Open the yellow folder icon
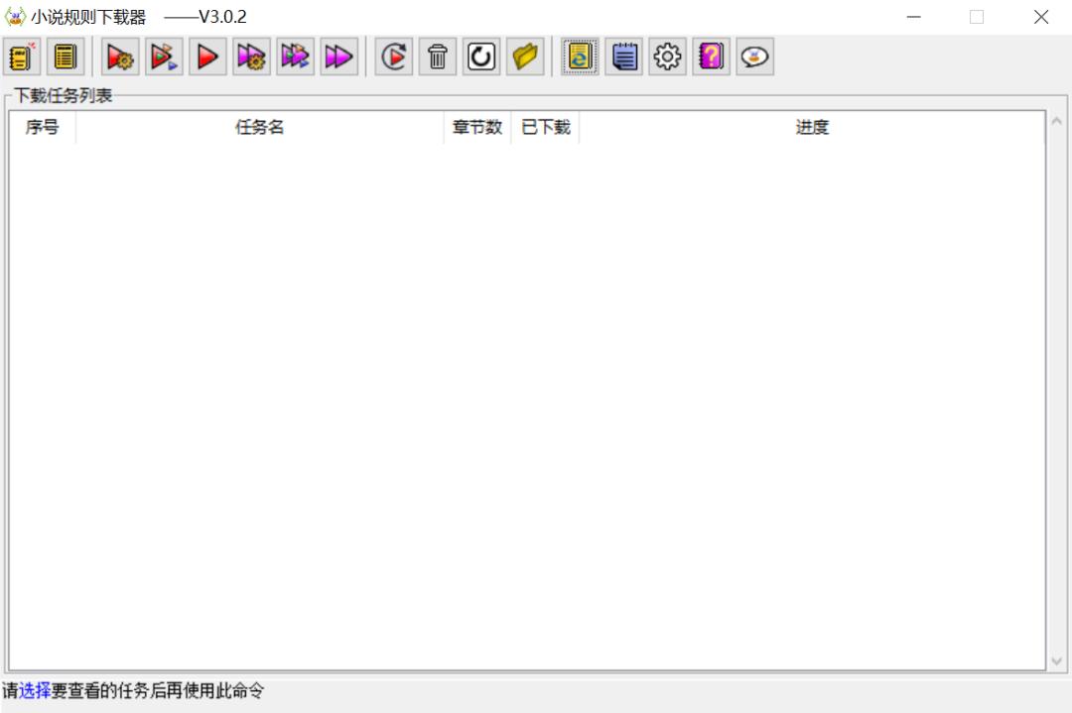 525,57
